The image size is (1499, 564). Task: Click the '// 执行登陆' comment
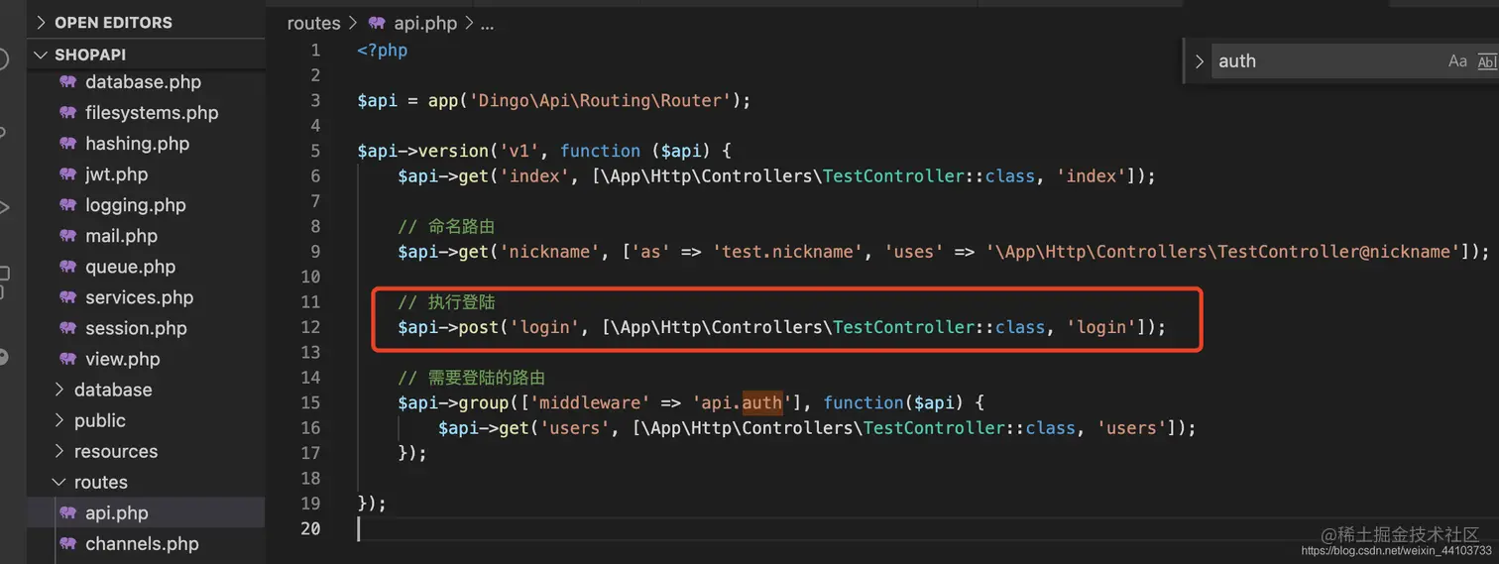446,301
